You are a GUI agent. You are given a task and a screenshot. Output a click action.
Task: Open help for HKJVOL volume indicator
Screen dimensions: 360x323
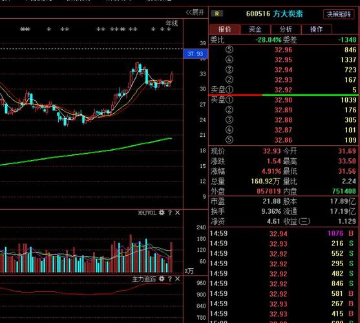(170, 213)
